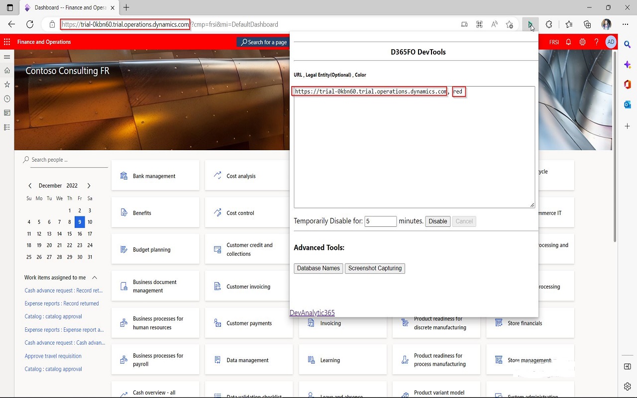This screenshot has width=637, height=398.
Task: Open the Cost analysis workspace icon
Action: pyautogui.click(x=217, y=176)
